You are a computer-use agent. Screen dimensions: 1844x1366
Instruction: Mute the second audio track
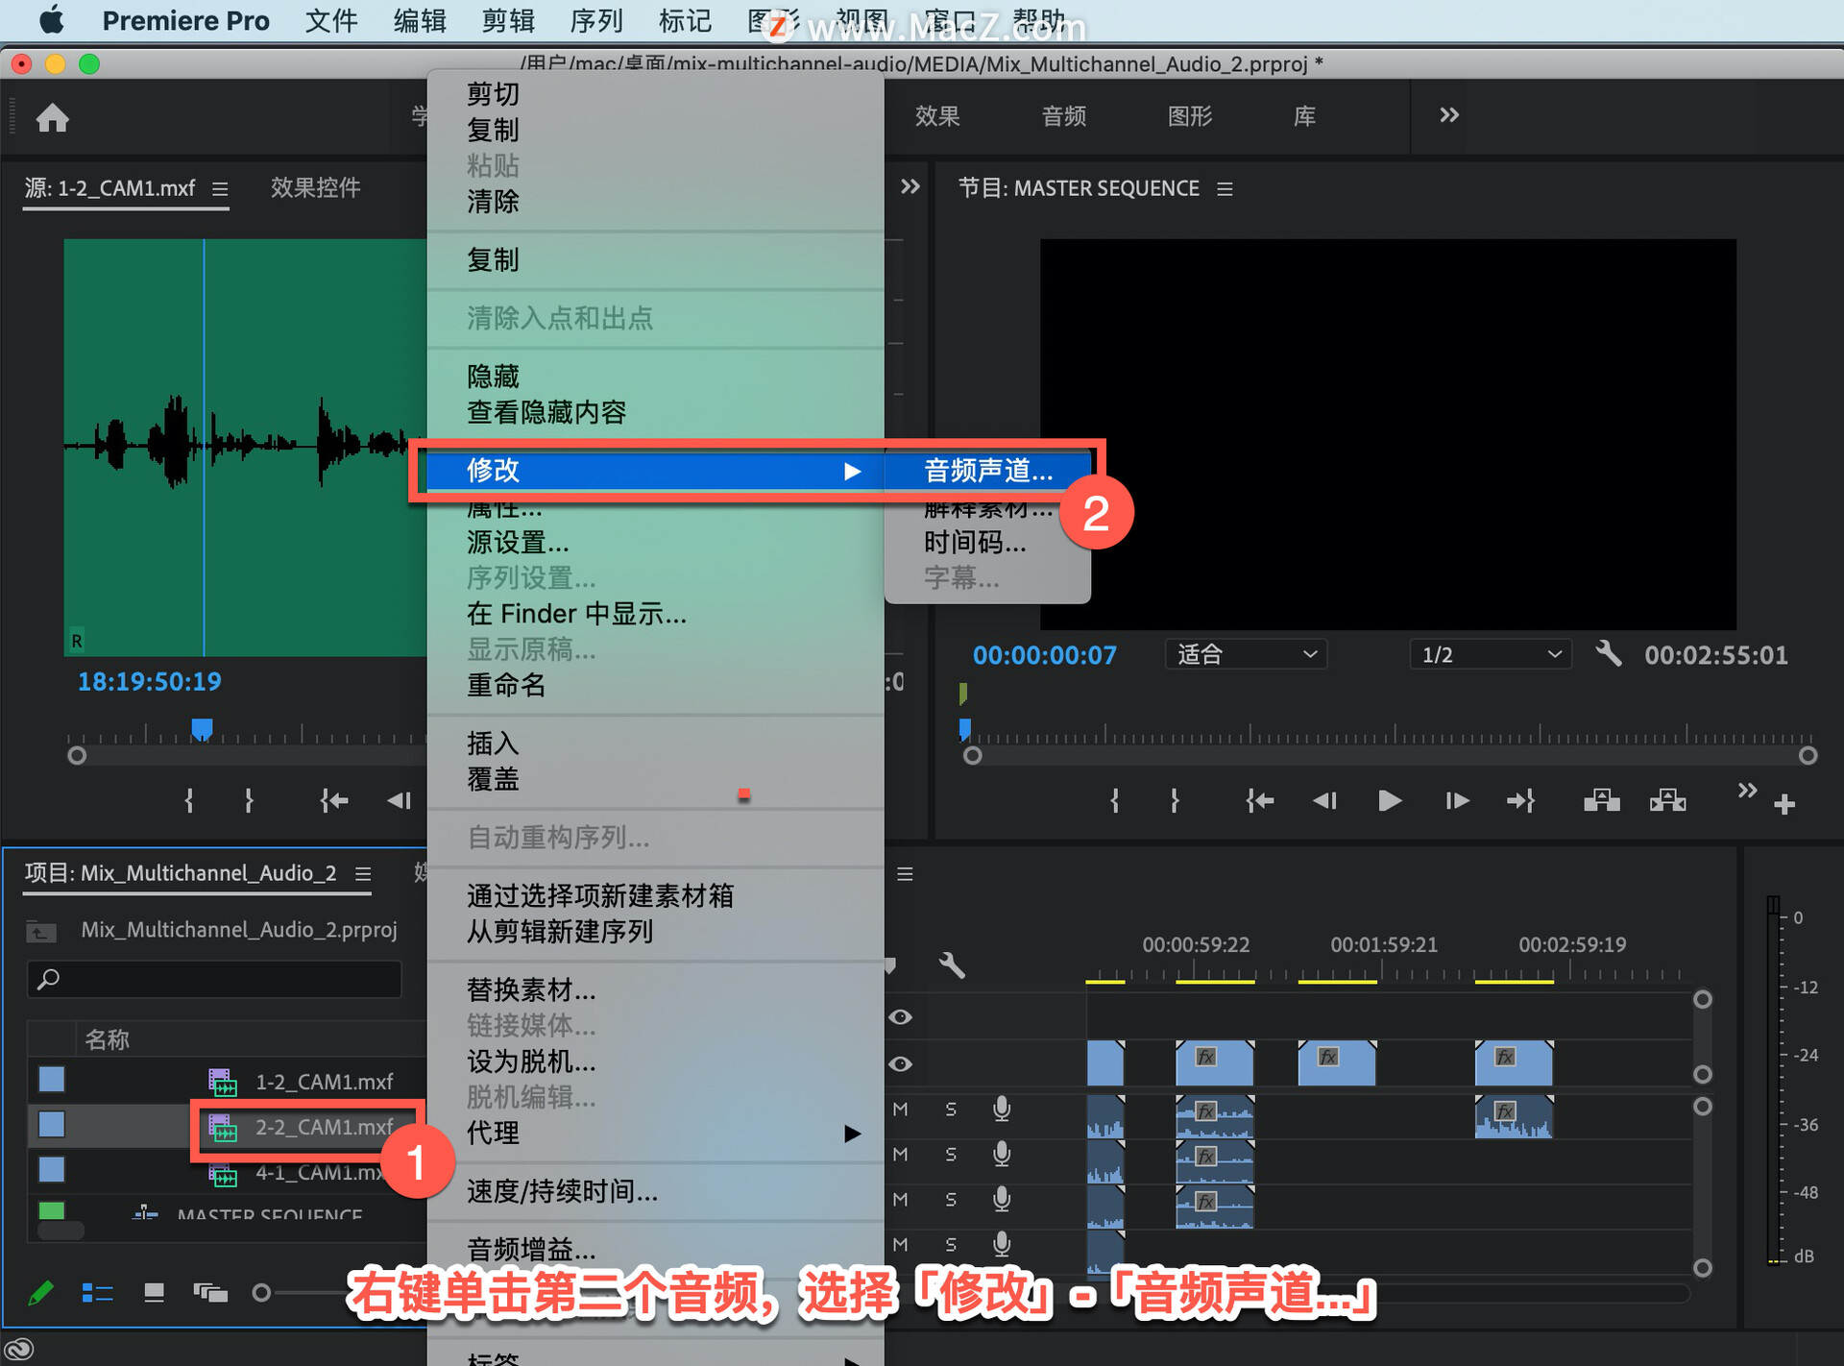tap(900, 1154)
